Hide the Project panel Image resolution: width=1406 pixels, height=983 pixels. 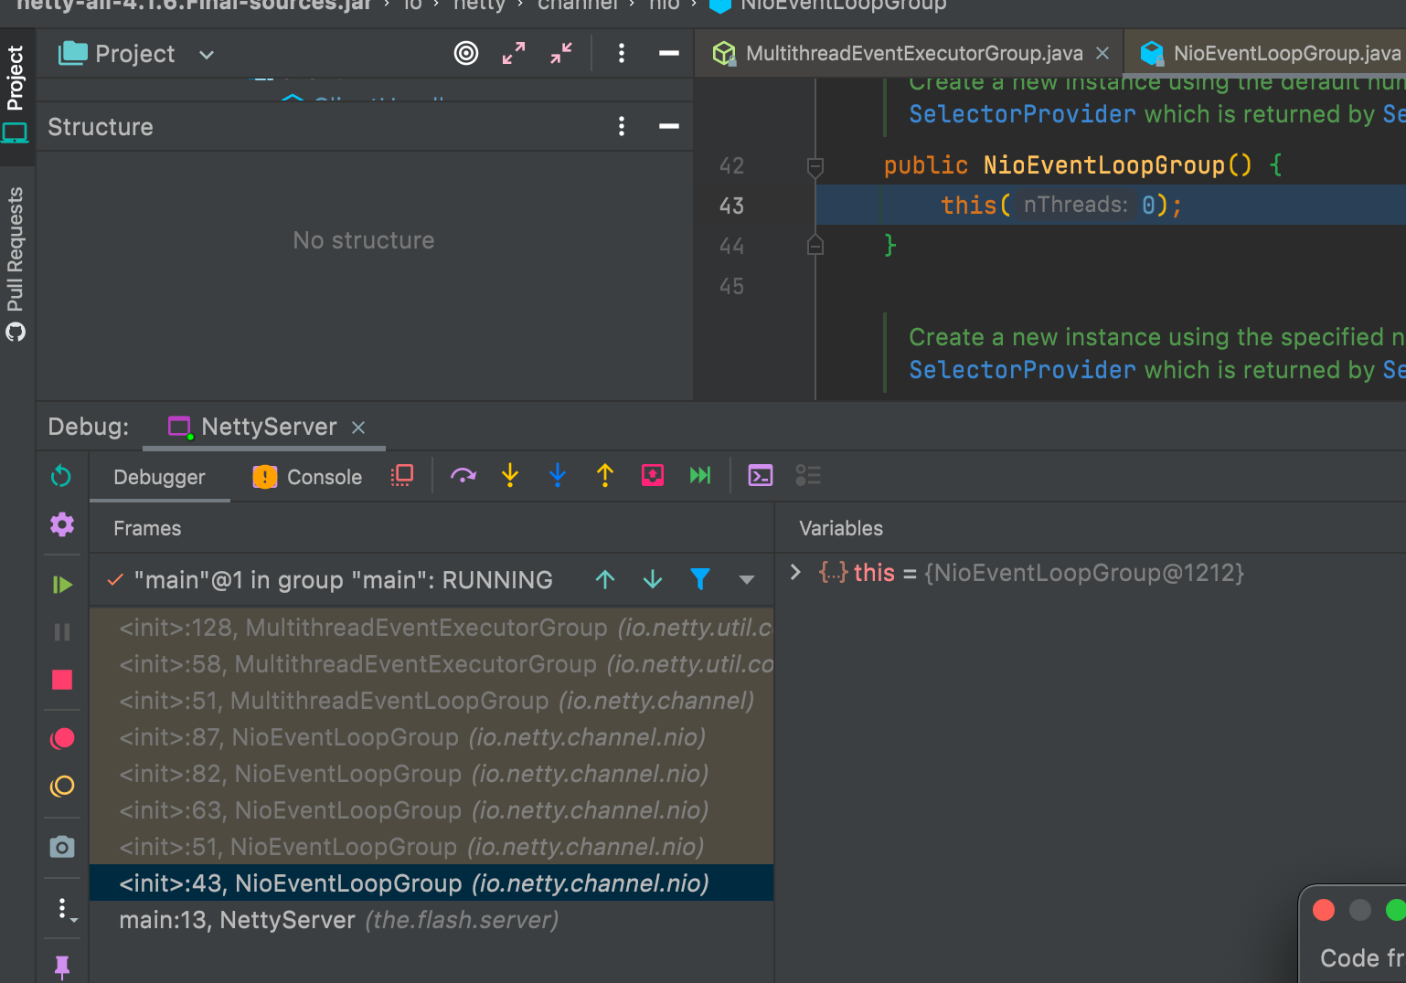[x=669, y=54]
